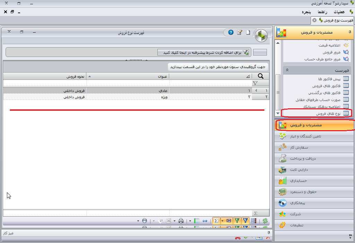This screenshot has width=355, height=243.
Task: Select the row titled عادي
Action: click(x=136, y=91)
